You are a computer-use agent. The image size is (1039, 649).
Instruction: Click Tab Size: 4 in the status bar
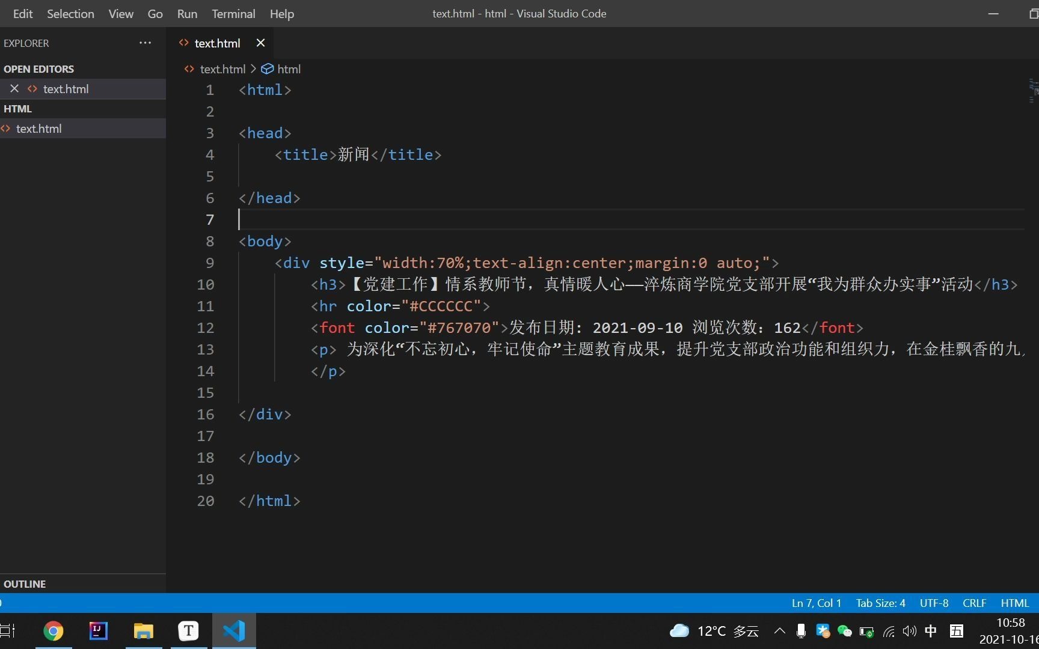coord(880,603)
